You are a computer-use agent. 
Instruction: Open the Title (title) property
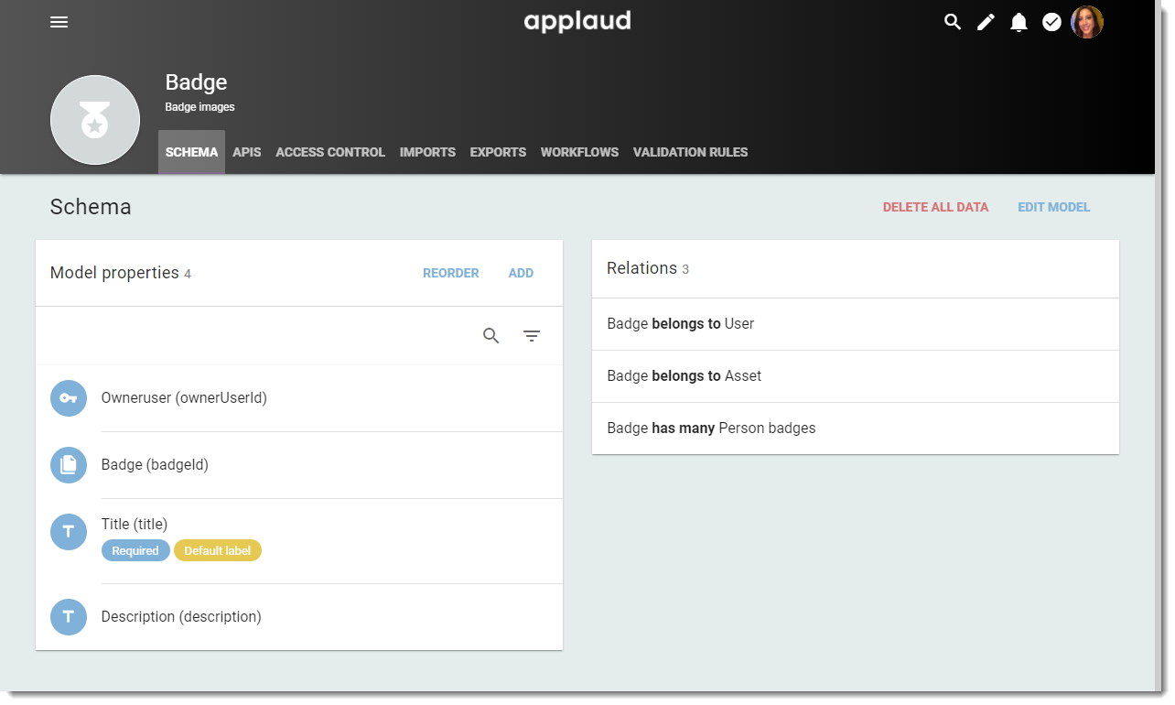(299, 541)
